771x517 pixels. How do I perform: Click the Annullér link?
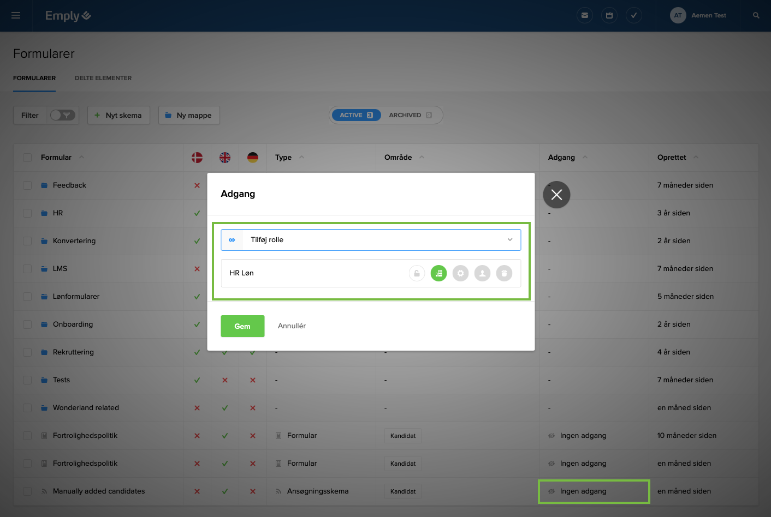(292, 326)
